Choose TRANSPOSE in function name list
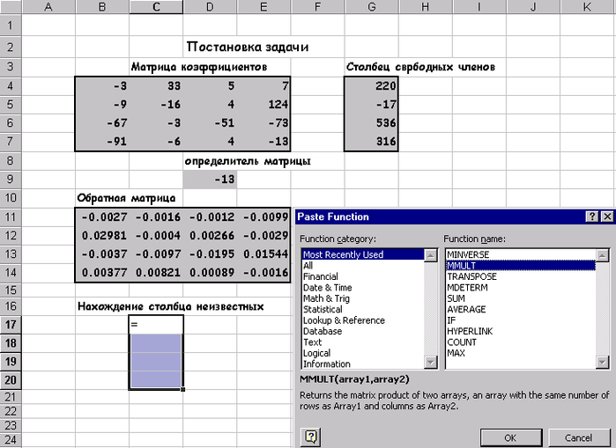Image resolution: width=616 pixels, height=448 pixels. (x=521, y=276)
